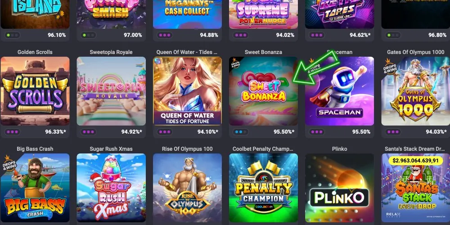Select the Coolbet Penalty Champion game
The image size is (450, 225).
(263, 188)
